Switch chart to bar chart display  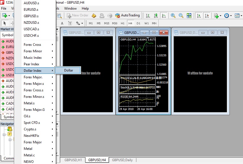(148, 16)
